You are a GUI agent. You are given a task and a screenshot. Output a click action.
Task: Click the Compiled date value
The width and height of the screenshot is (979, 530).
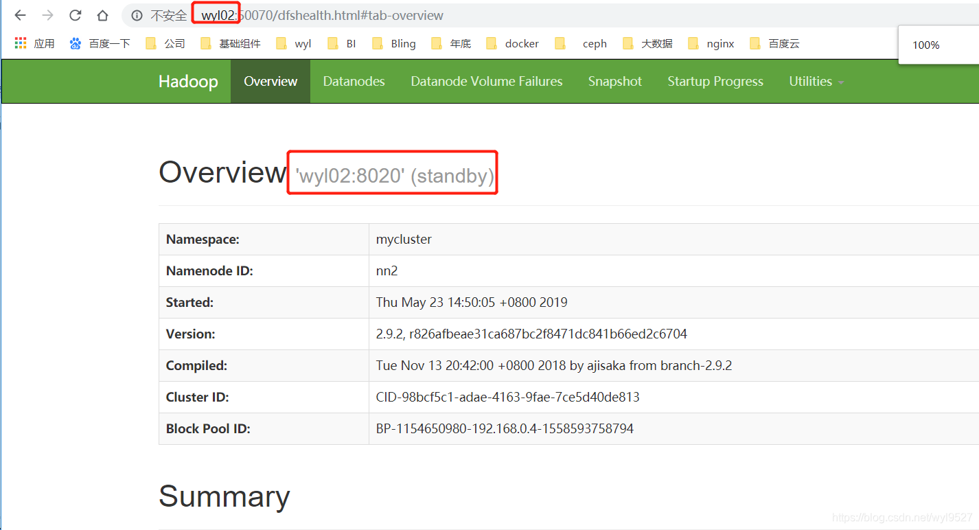(554, 365)
